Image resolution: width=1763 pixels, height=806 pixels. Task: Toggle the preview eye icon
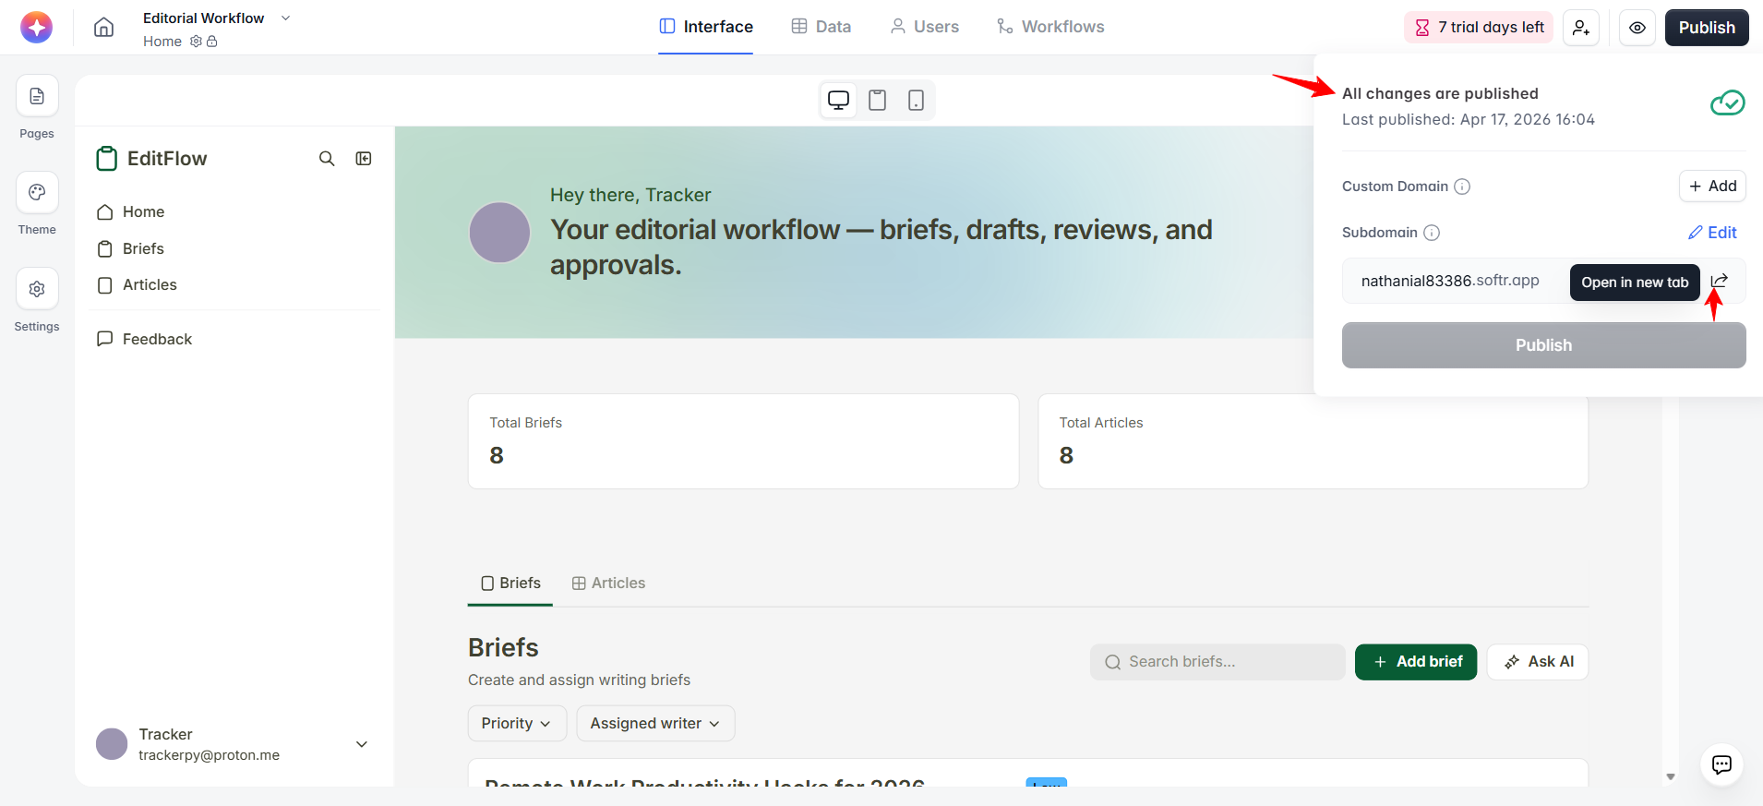pyautogui.click(x=1637, y=28)
